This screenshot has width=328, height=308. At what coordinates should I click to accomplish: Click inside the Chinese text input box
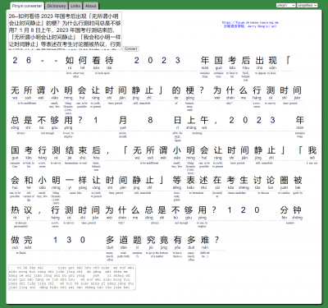click(x=65, y=30)
